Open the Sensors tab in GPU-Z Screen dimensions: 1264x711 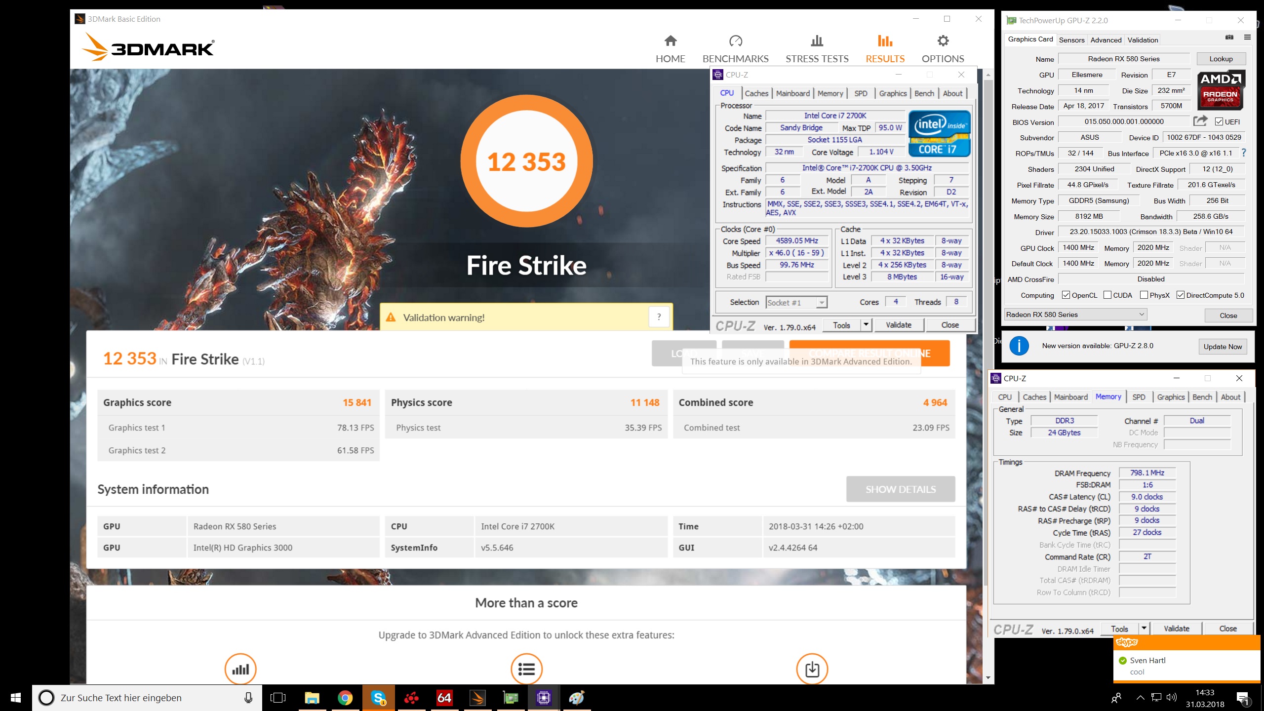pyautogui.click(x=1071, y=40)
